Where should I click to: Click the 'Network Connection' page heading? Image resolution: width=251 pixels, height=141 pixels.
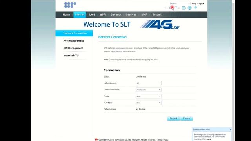[113, 37]
